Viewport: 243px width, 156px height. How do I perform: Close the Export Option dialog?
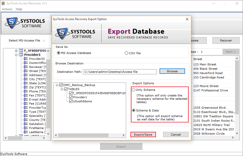point(187,19)
